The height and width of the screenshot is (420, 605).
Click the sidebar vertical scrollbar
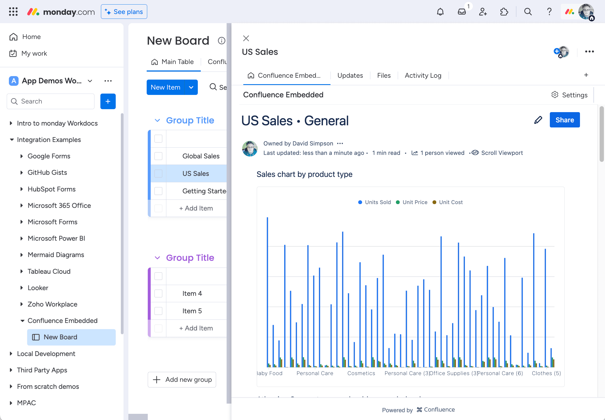(x=122, y=223)
